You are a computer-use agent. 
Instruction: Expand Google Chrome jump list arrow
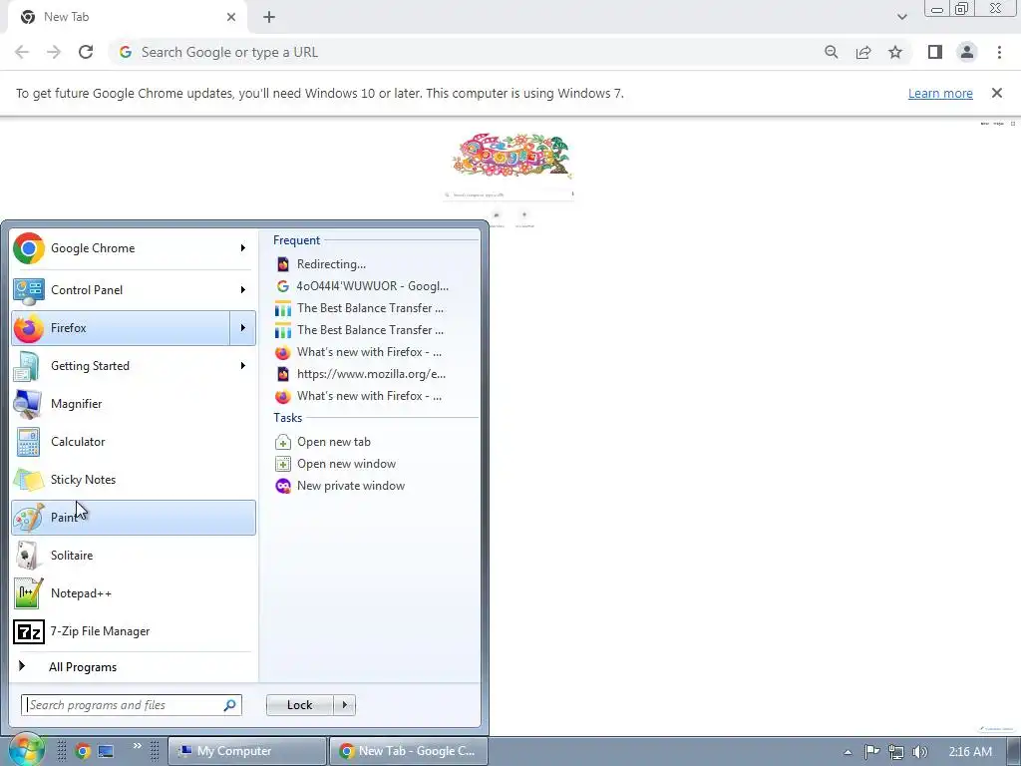point(243,248)
